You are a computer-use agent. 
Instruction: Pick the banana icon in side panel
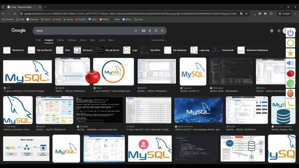290,103
